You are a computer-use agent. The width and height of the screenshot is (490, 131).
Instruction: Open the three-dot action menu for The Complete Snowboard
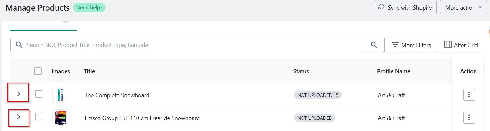pos(469,95)
